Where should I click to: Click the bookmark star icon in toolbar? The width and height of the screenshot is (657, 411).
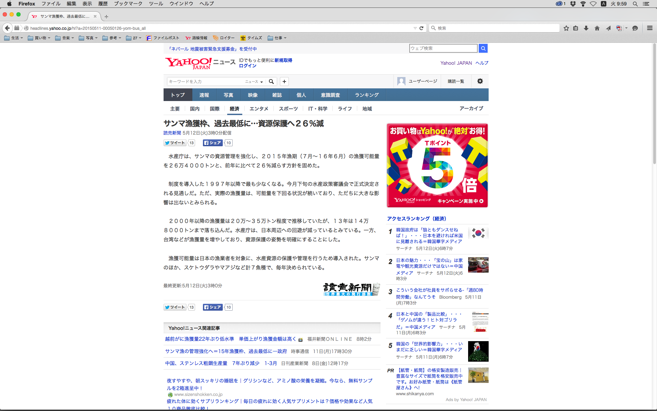(x=566, y=28)
